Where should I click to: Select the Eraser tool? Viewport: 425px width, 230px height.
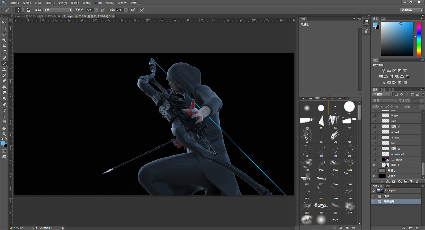pyautogui.click(x=4, y=81)
